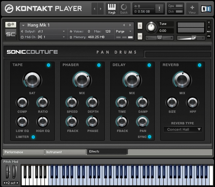This screenshot has height=187, width=215.
Task: Open the instrument name dropdown arrow
Action: 23,26
